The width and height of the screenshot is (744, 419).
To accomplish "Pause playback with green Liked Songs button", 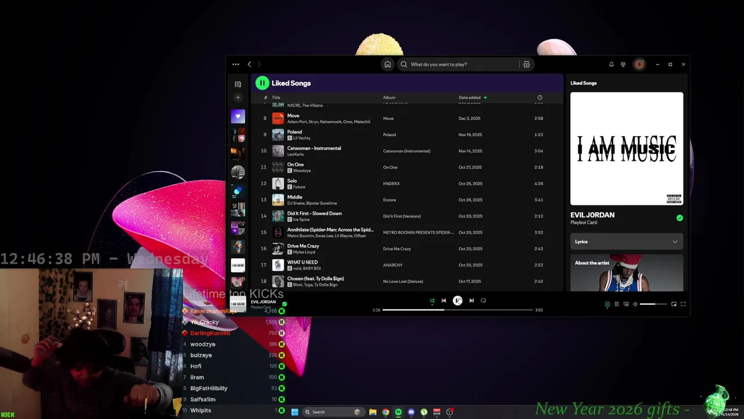I will coord(262,83).
